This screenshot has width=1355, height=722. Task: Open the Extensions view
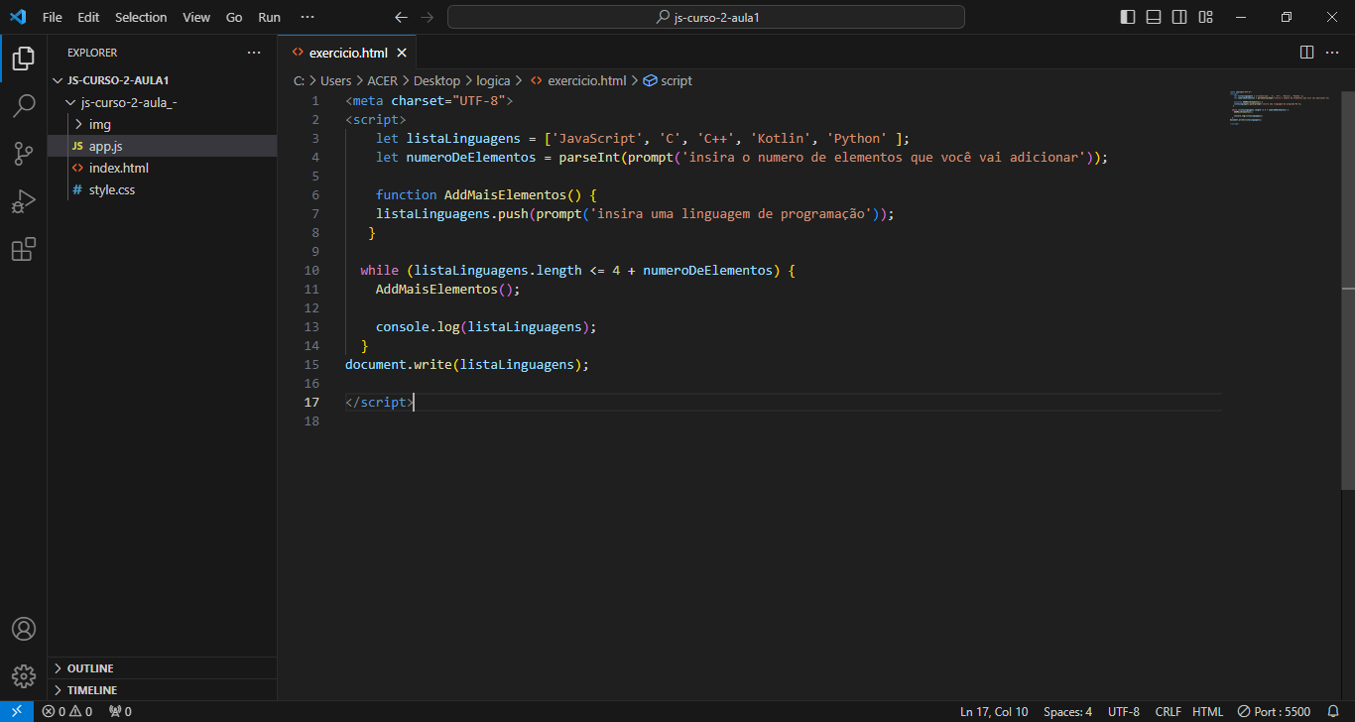[24, 249]
